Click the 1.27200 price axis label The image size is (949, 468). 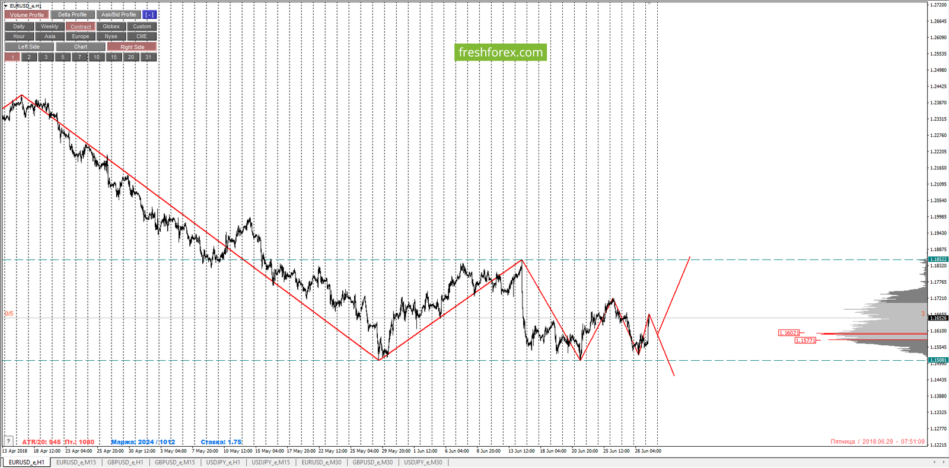(x=938, y=5)
